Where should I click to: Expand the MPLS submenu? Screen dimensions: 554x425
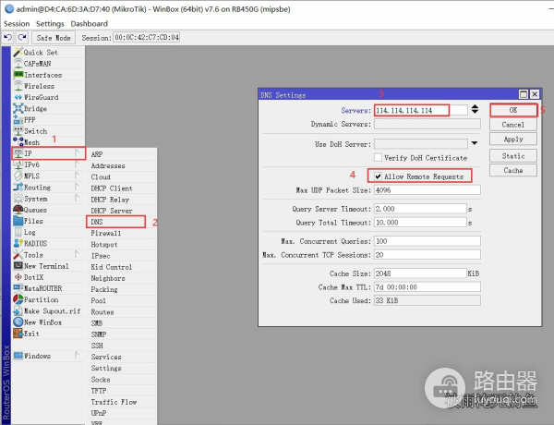point(49,176)
